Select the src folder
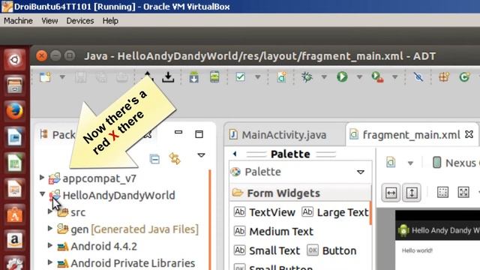Screen dimensions: 480x270 [x=78, y=212]
